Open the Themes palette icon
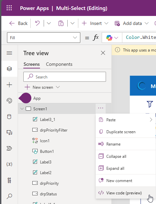The height and width of the screenshot is (204, 156). click(x=9, y=101)
